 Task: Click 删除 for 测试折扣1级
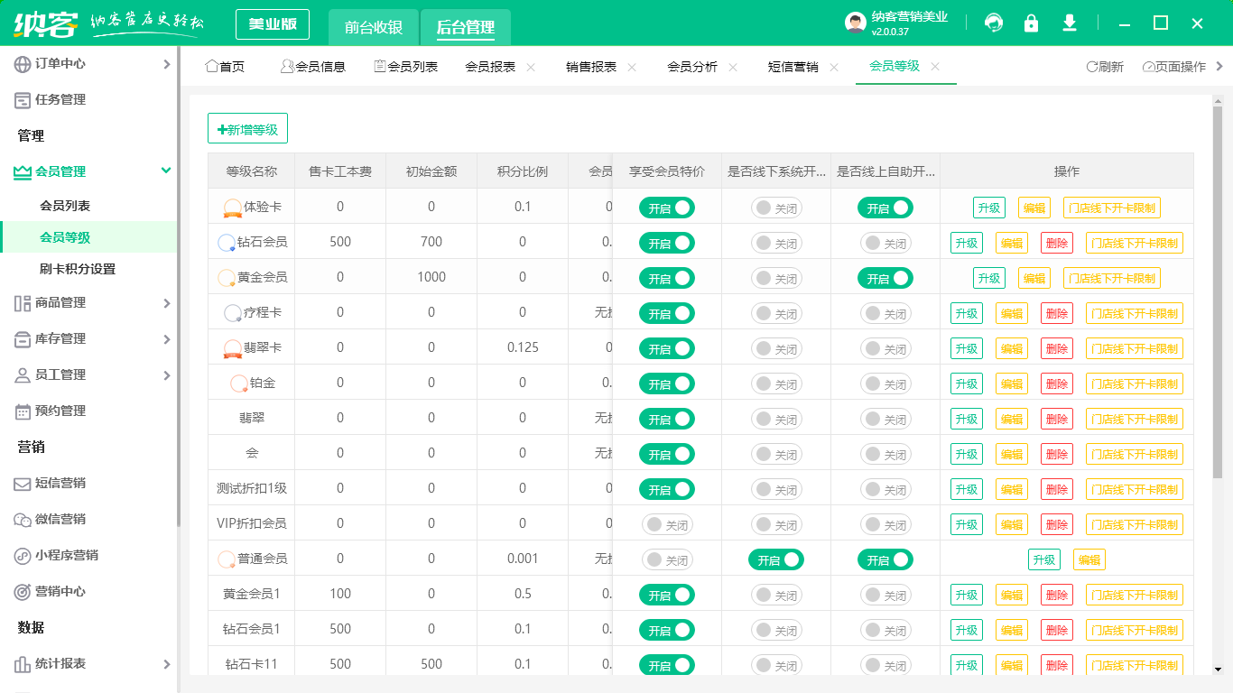click(x=1057, y=489)
